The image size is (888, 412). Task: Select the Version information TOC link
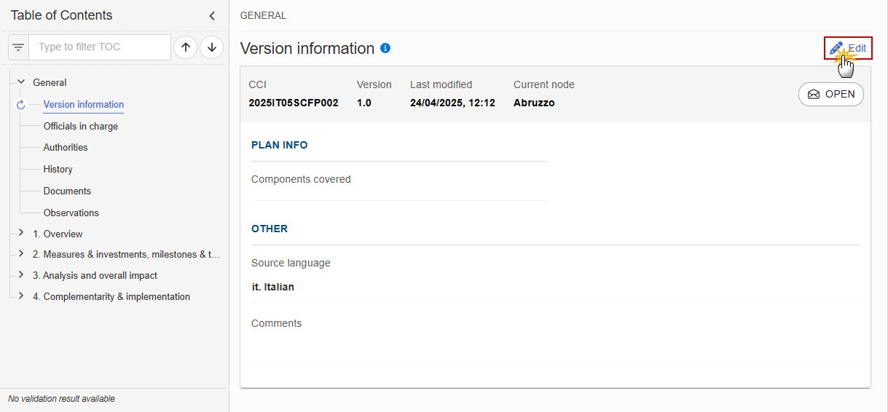coord(84,105)
